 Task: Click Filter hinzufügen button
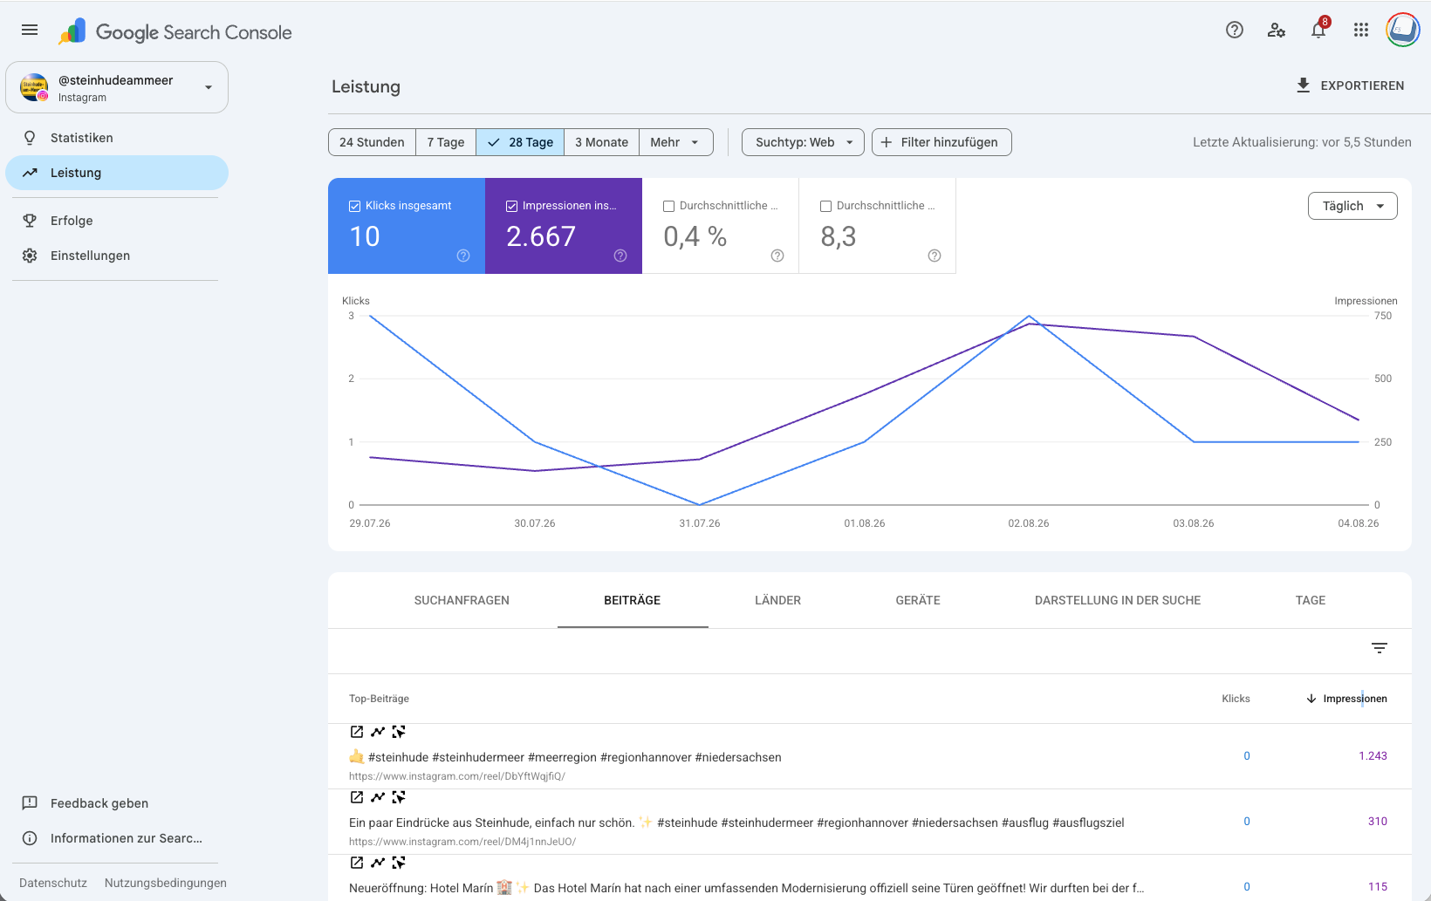[941, 142]
